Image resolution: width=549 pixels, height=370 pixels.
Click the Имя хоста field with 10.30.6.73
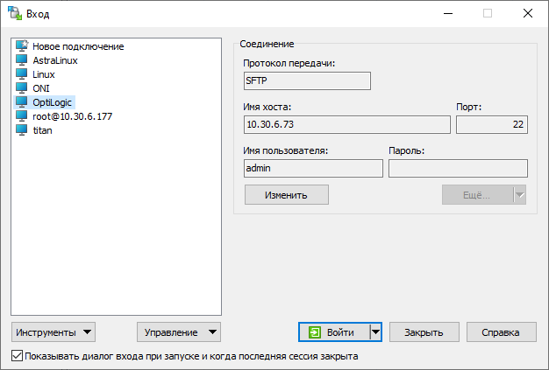pos(347,124)
